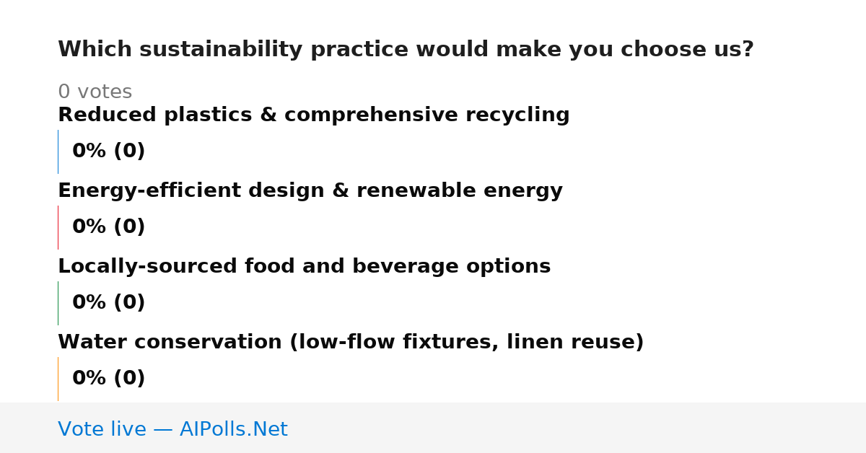
Task: Click the word AIPolls.Net in footer
Action: coord(233,430)
